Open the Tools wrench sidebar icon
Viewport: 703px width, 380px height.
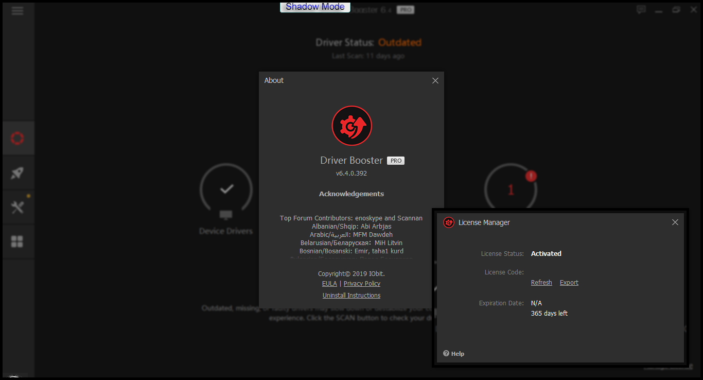17,207
